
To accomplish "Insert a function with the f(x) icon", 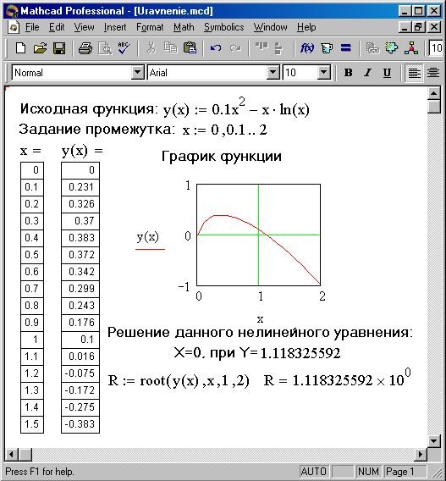I will 307,48.
